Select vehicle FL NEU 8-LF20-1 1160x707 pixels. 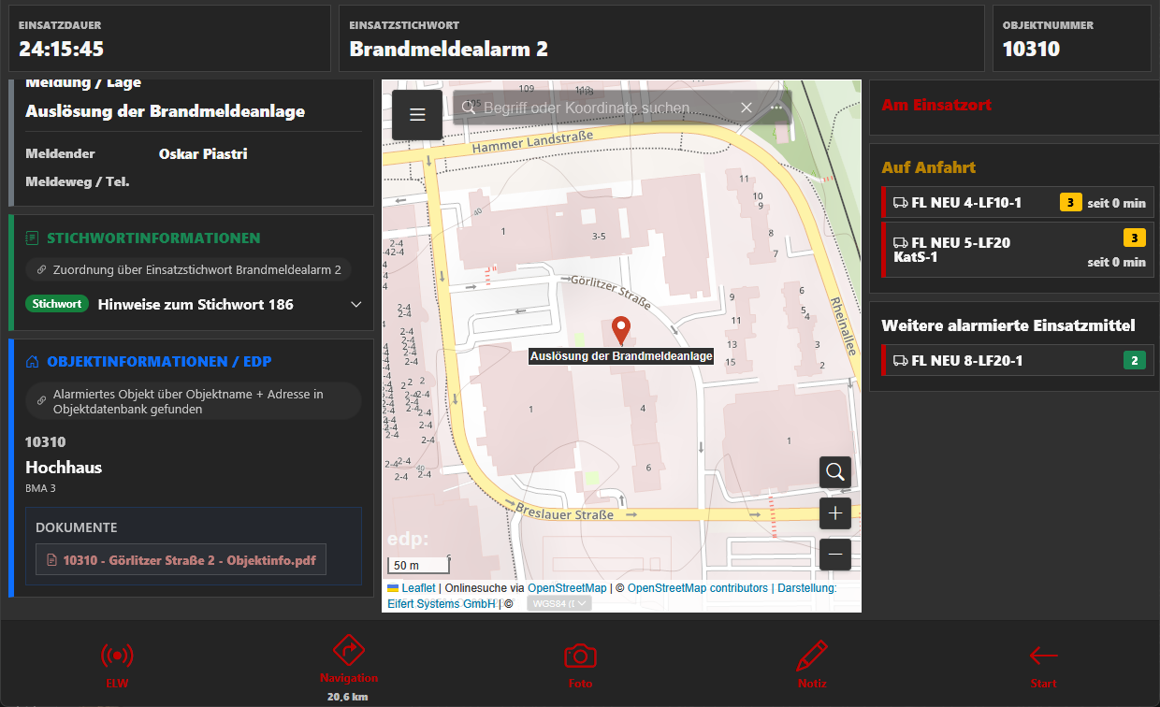1015,361
